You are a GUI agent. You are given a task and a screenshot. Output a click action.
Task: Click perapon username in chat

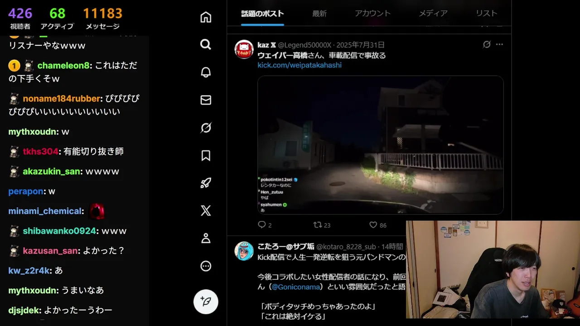26,192
